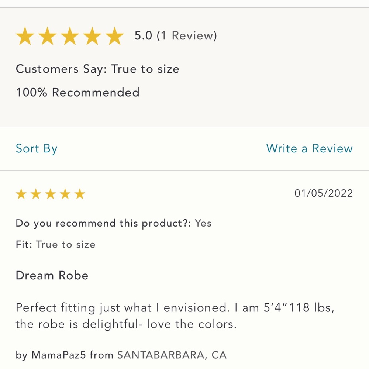Click the Dream Robe review title
This screenshot has height=369, width=369.
click(52, 275)
